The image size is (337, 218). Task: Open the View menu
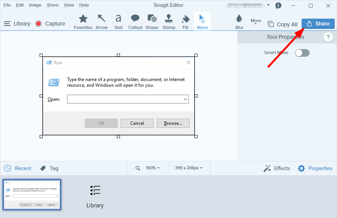69,5
